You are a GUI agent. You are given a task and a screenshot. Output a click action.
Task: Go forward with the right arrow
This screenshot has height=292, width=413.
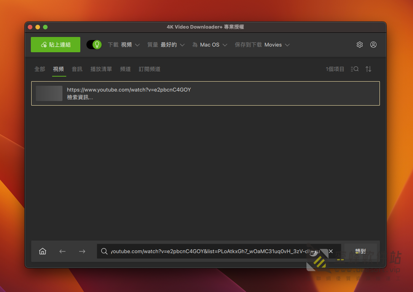(82, 251)
